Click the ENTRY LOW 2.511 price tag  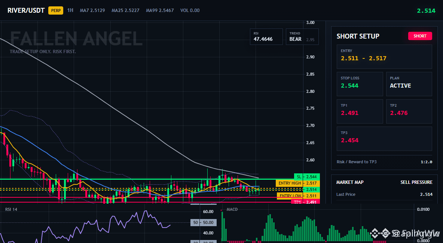pos(298,196)
